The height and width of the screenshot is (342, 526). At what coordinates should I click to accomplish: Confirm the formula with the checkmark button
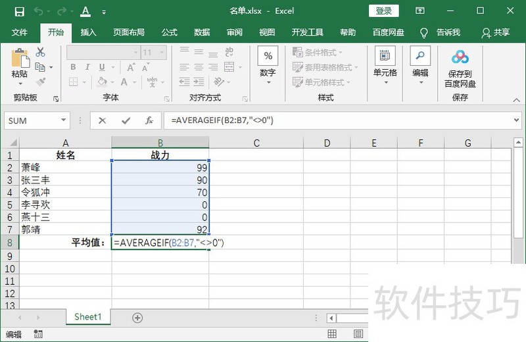[x=126, y=120]
